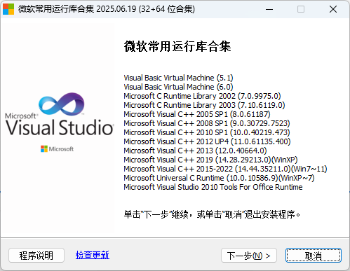350x271 pixels.
Task: Click the Visual Studio infinity logo
Action: (61, 104)
